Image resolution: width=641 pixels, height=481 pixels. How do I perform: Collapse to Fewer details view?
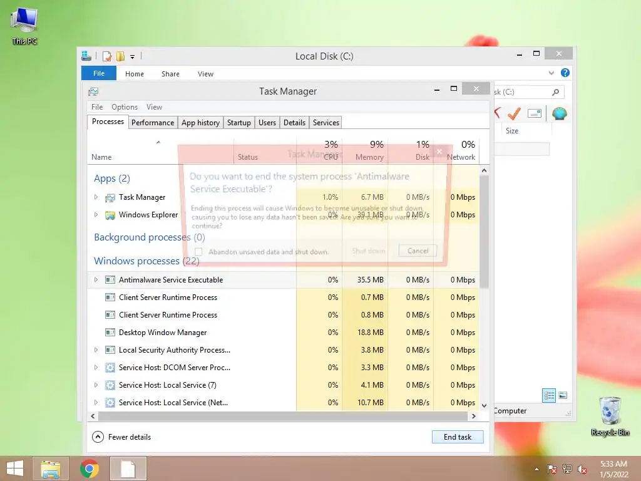121,437
